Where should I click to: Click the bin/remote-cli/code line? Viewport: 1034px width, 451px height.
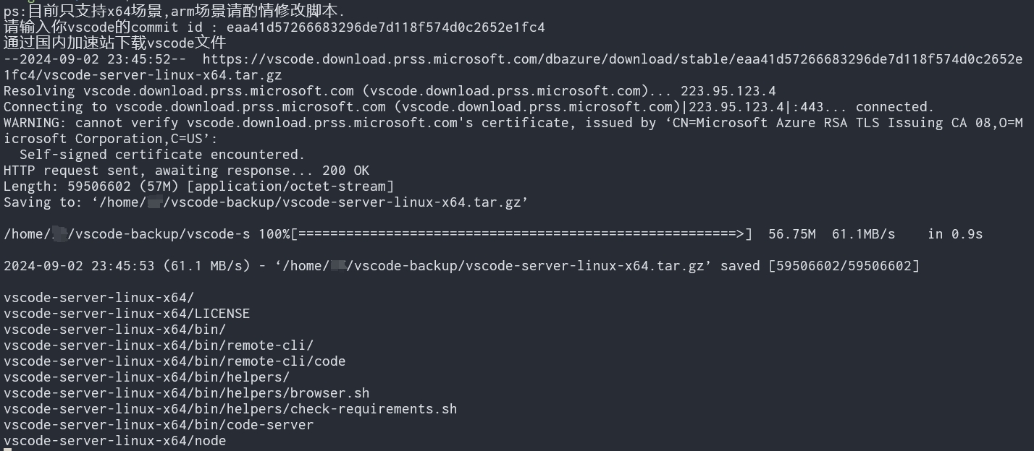(x=175, y=361)
